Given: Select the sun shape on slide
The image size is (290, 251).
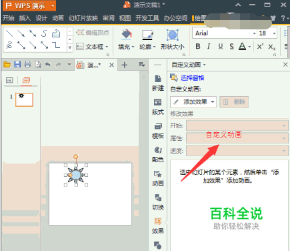Looking at the screenshot, I should coord(75,175).
